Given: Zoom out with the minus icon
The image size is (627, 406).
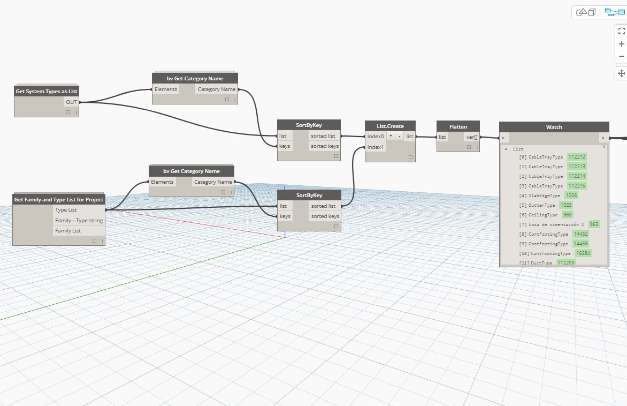Looking at the screenshot, I should pyautogui.click(x=622, y=56).
